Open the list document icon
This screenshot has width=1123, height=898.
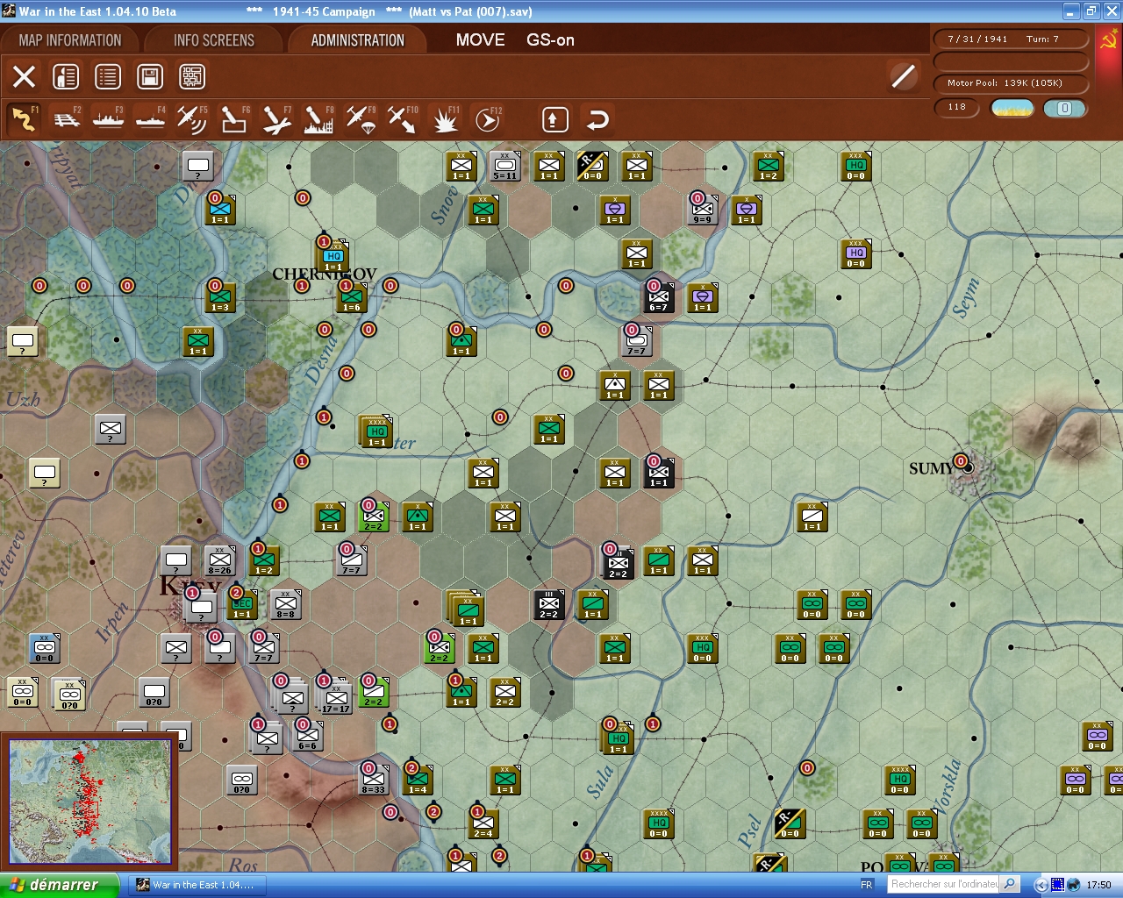tap(108, 76)
